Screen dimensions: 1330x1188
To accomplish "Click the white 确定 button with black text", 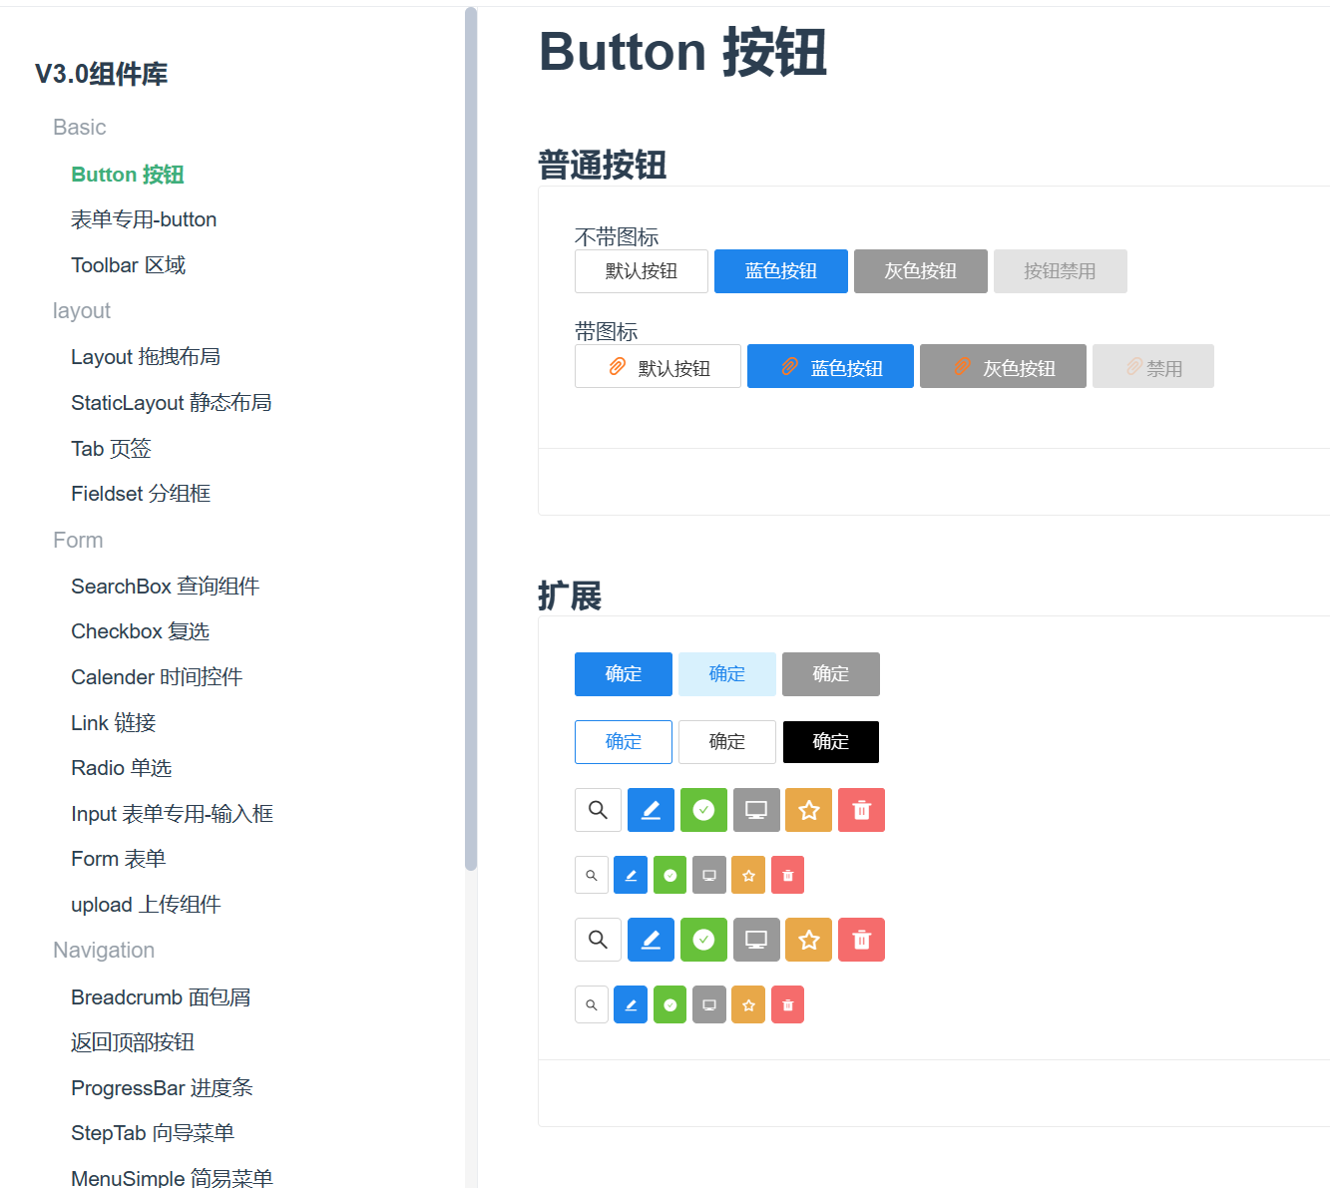I will point(727,742).
